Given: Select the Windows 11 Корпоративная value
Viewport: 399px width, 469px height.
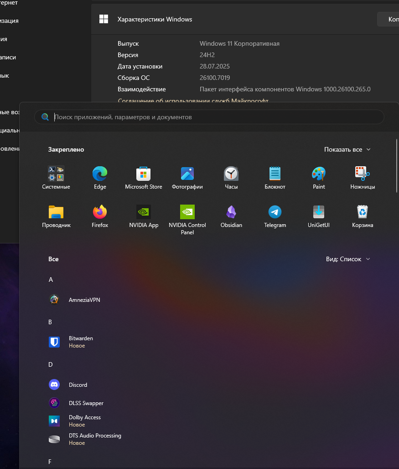Looking at the screenshot, I should tap(239, 43).
